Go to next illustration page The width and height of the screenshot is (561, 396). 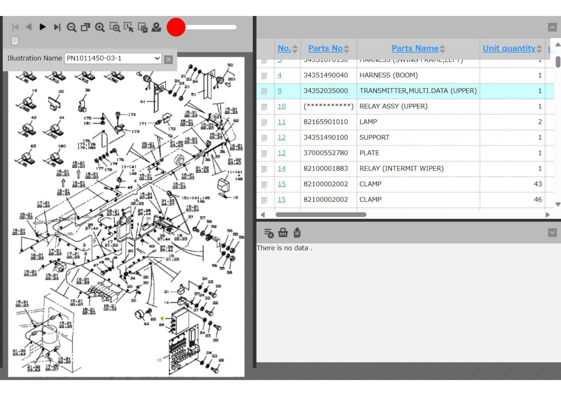point(43,27)
